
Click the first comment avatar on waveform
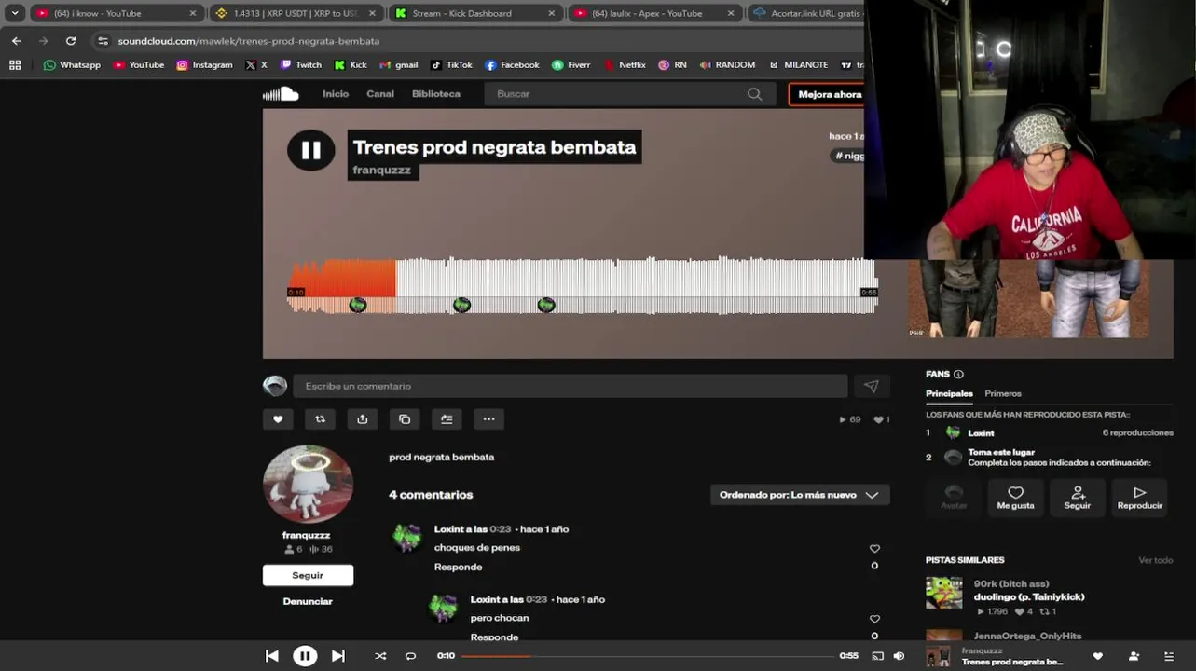(x=358, y=305)
